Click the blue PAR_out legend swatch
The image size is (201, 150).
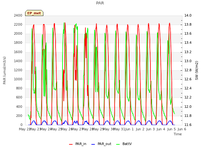tap(93, 144)
